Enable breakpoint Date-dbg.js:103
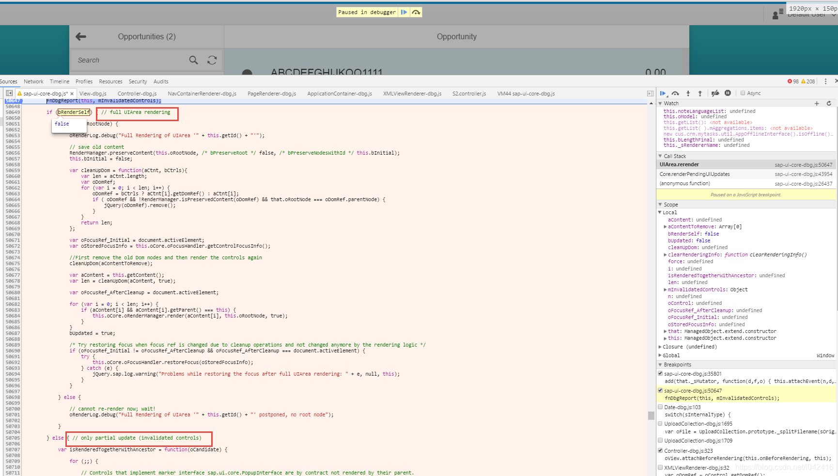The width and height of the screenshot is (838, 476). [660, 407]
